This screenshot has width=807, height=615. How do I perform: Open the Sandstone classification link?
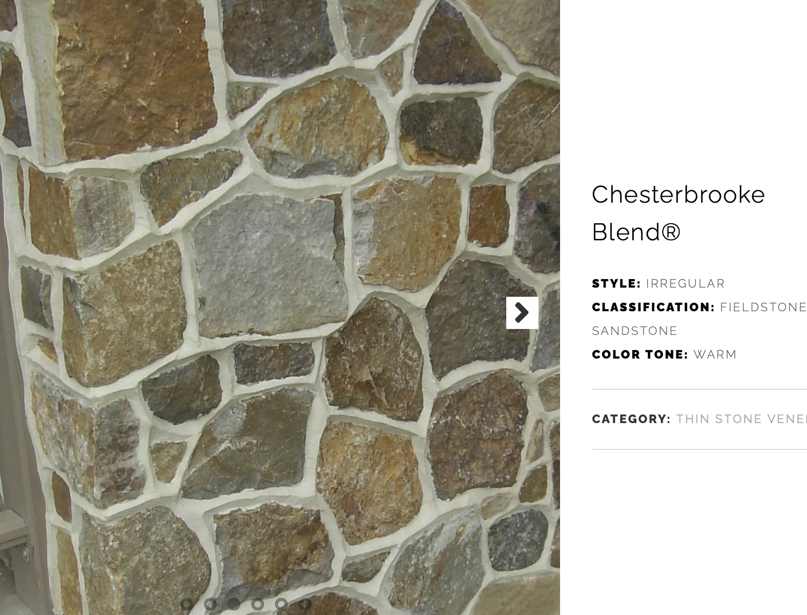coord(635,331)
